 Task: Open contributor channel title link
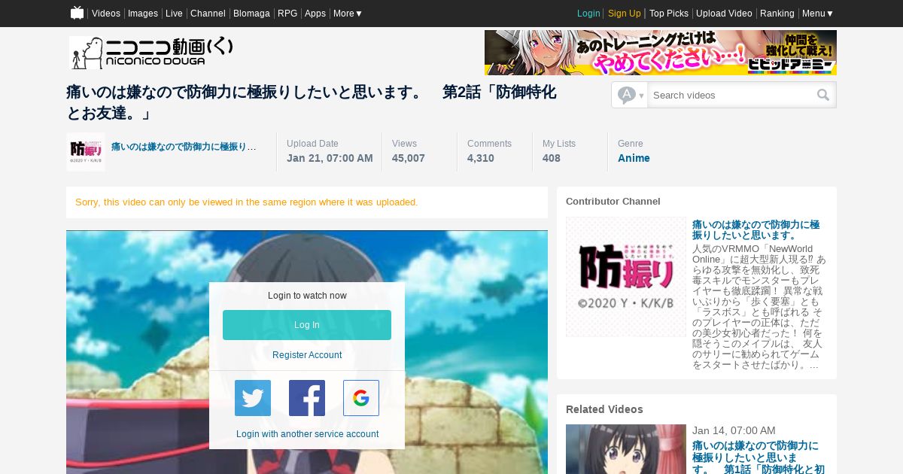coord(756,230)
